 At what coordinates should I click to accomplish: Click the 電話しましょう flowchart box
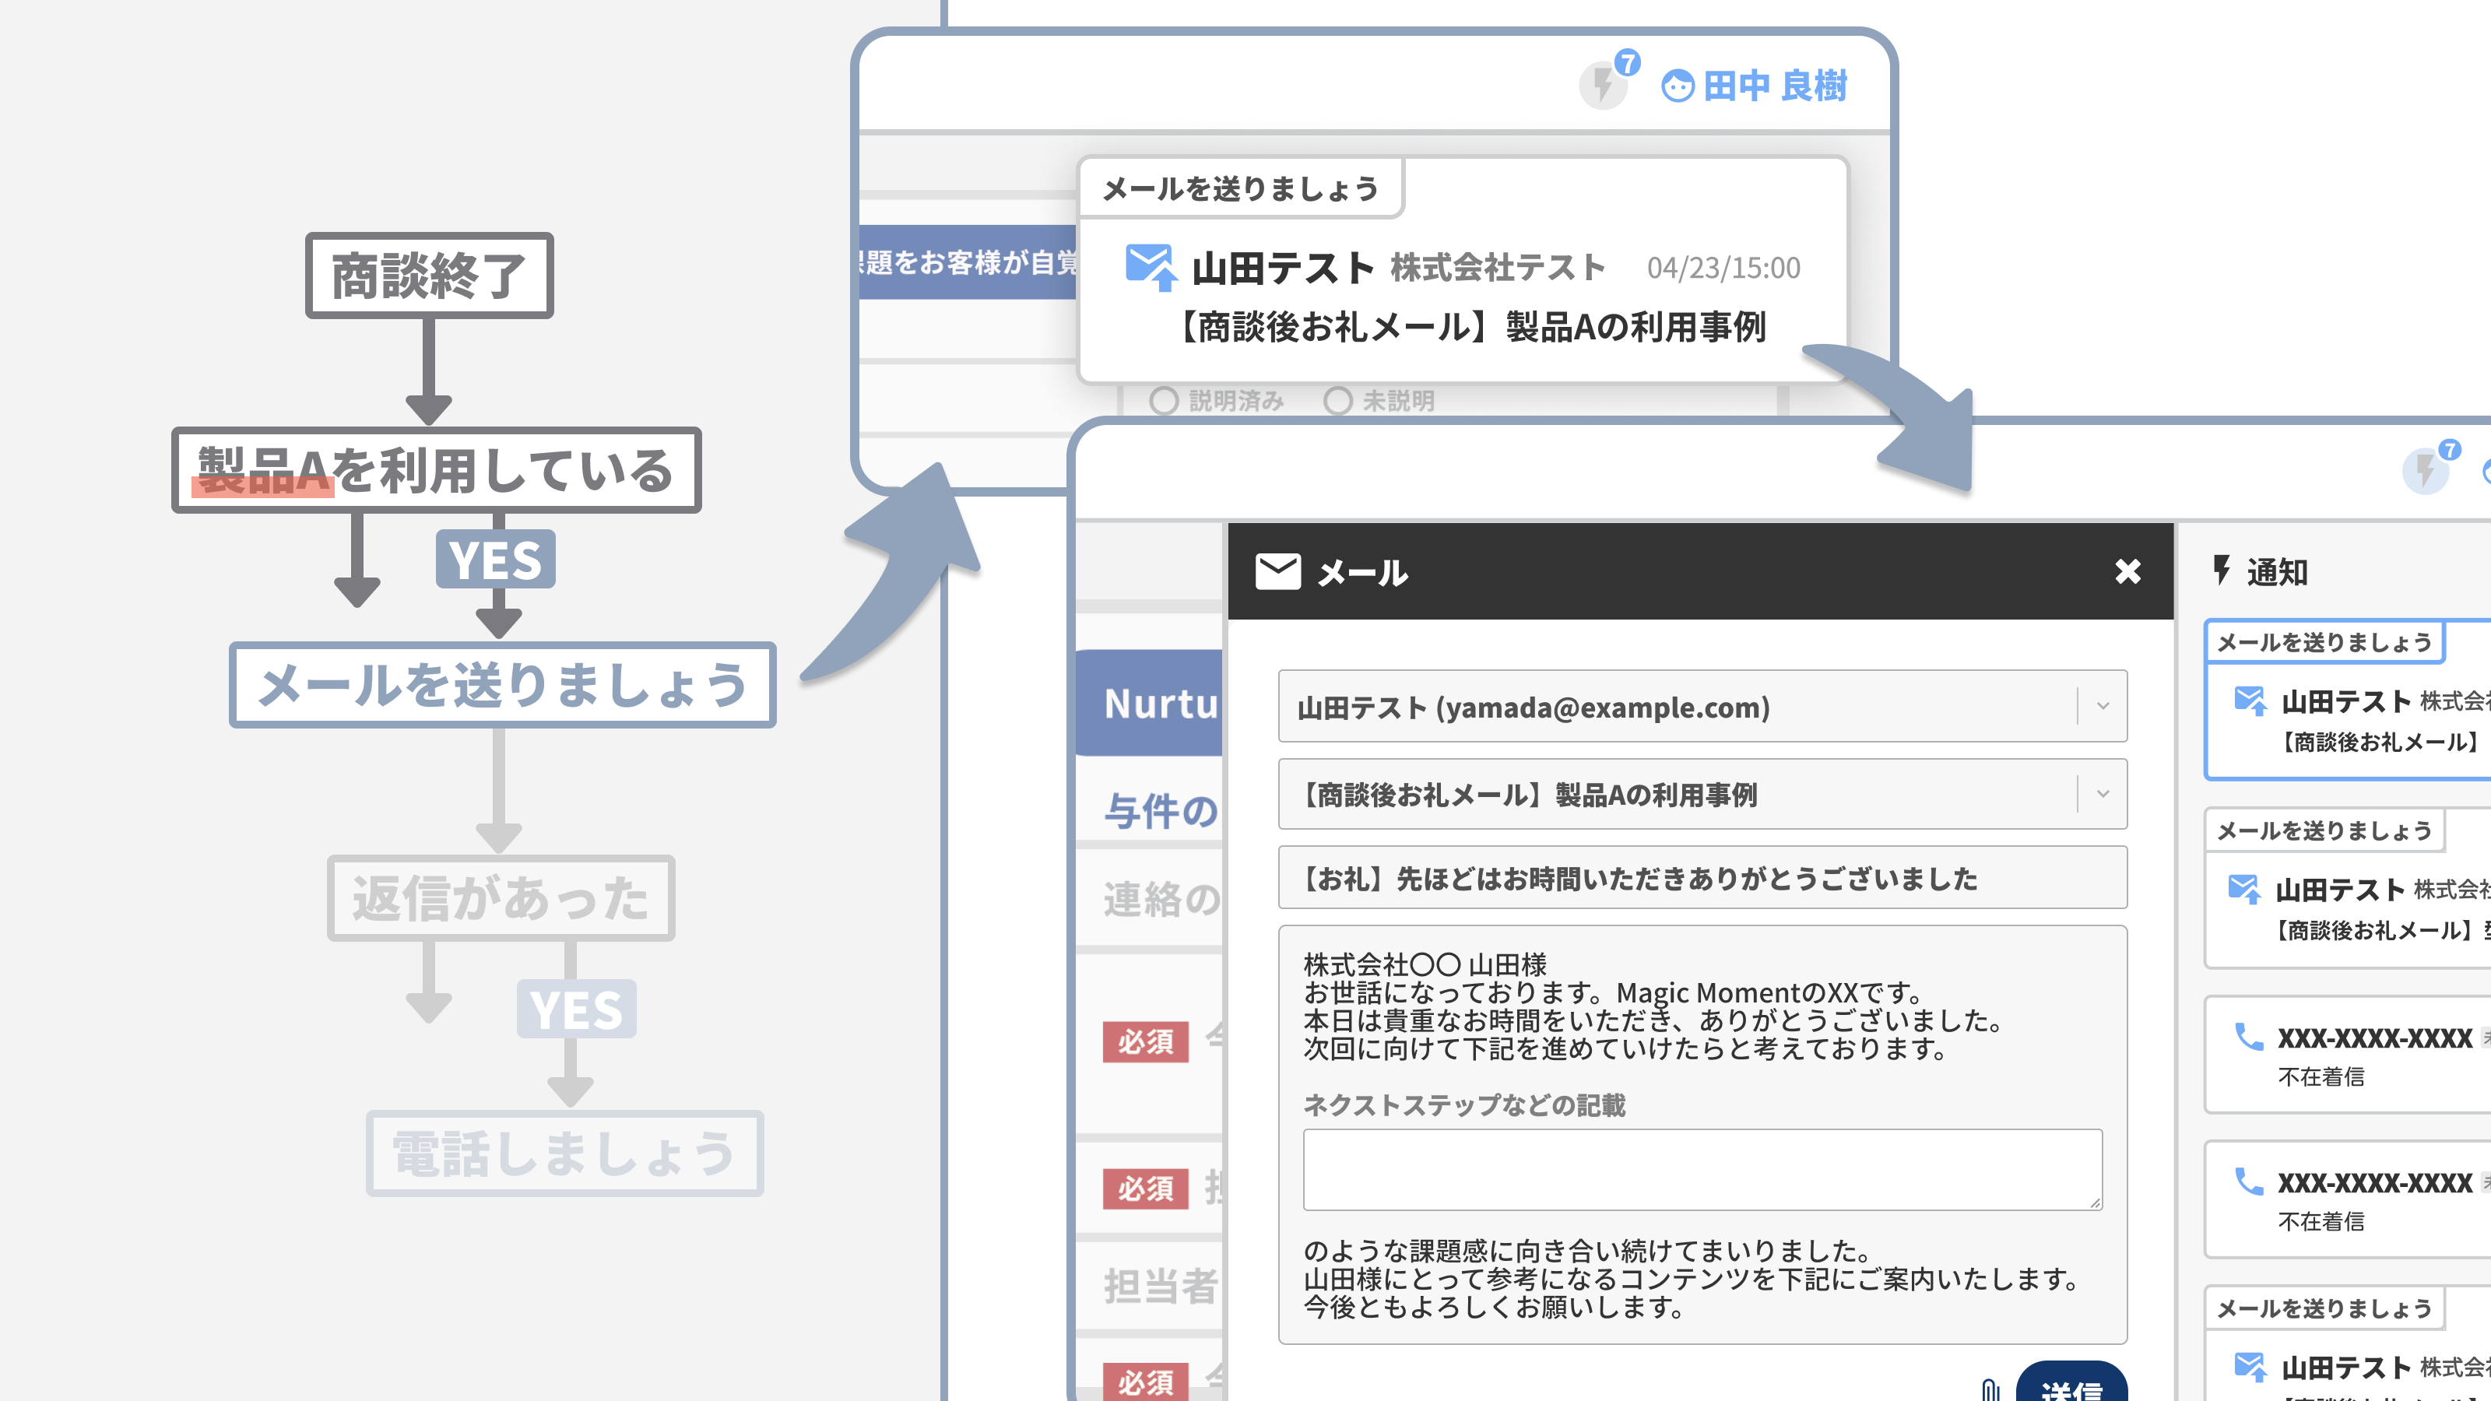click(x=564, y=1153)
